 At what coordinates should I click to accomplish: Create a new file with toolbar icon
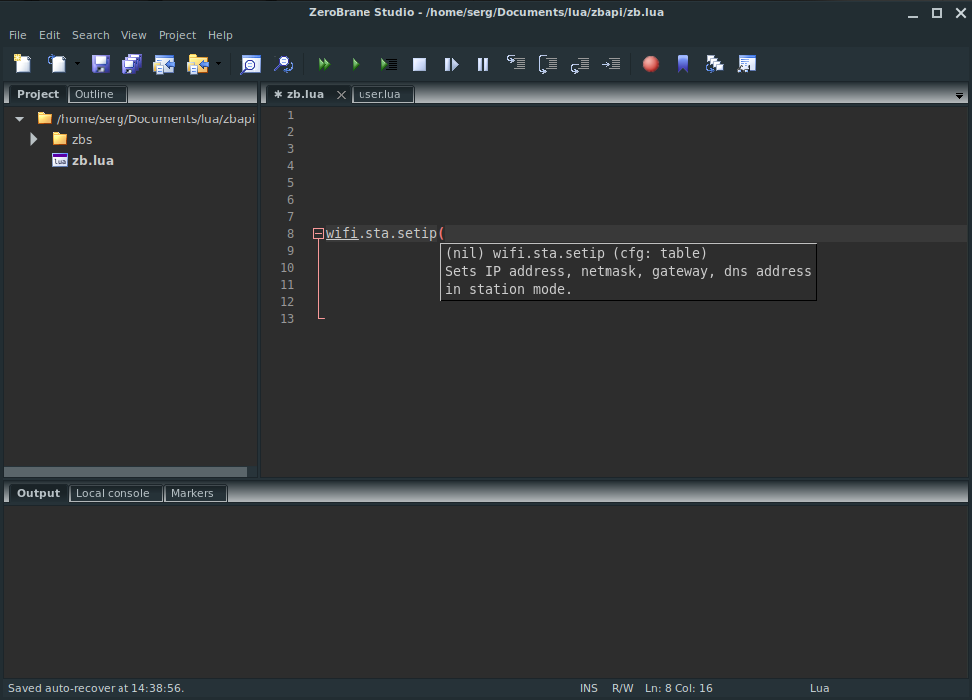pos(23,64)
